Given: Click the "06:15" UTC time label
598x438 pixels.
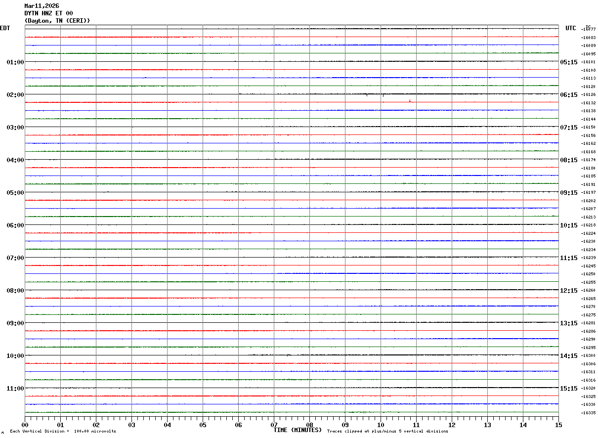Looking at the screenshot, I should click(x=568, y=95).
